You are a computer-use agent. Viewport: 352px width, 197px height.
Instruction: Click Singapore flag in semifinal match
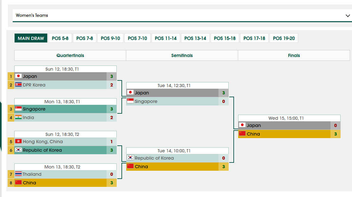(130, 101)
